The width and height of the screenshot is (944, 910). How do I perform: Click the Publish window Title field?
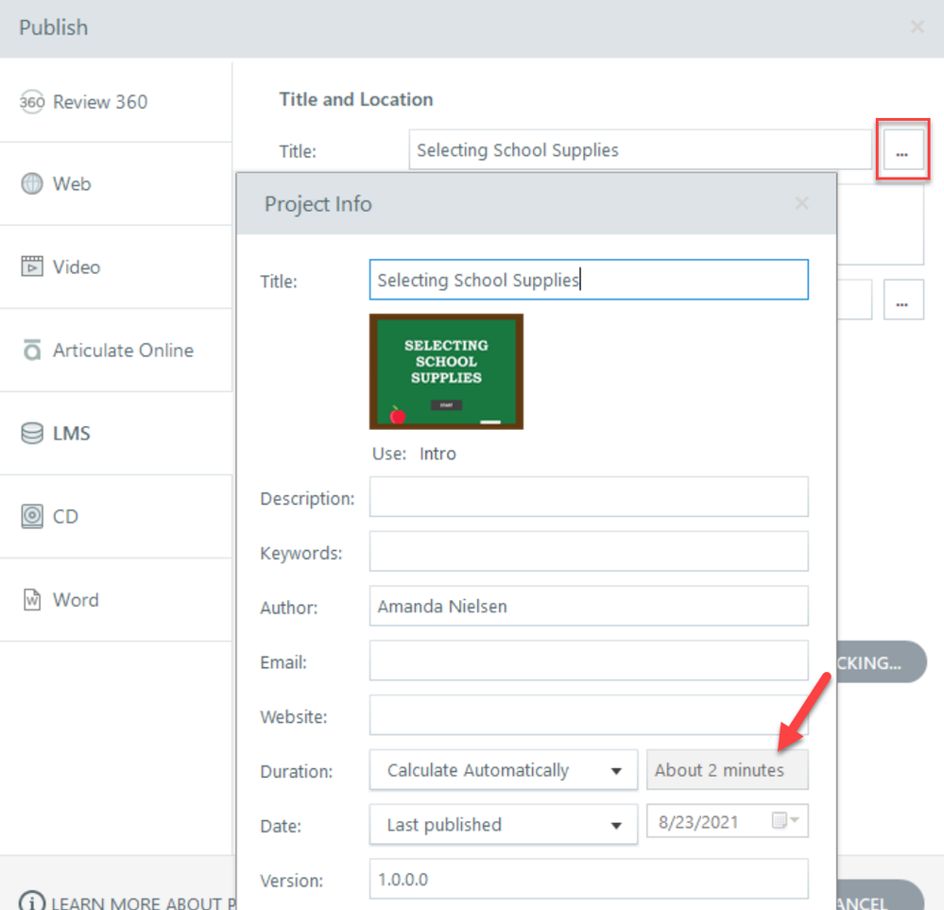pyautogui.click(x=640, y=150)
